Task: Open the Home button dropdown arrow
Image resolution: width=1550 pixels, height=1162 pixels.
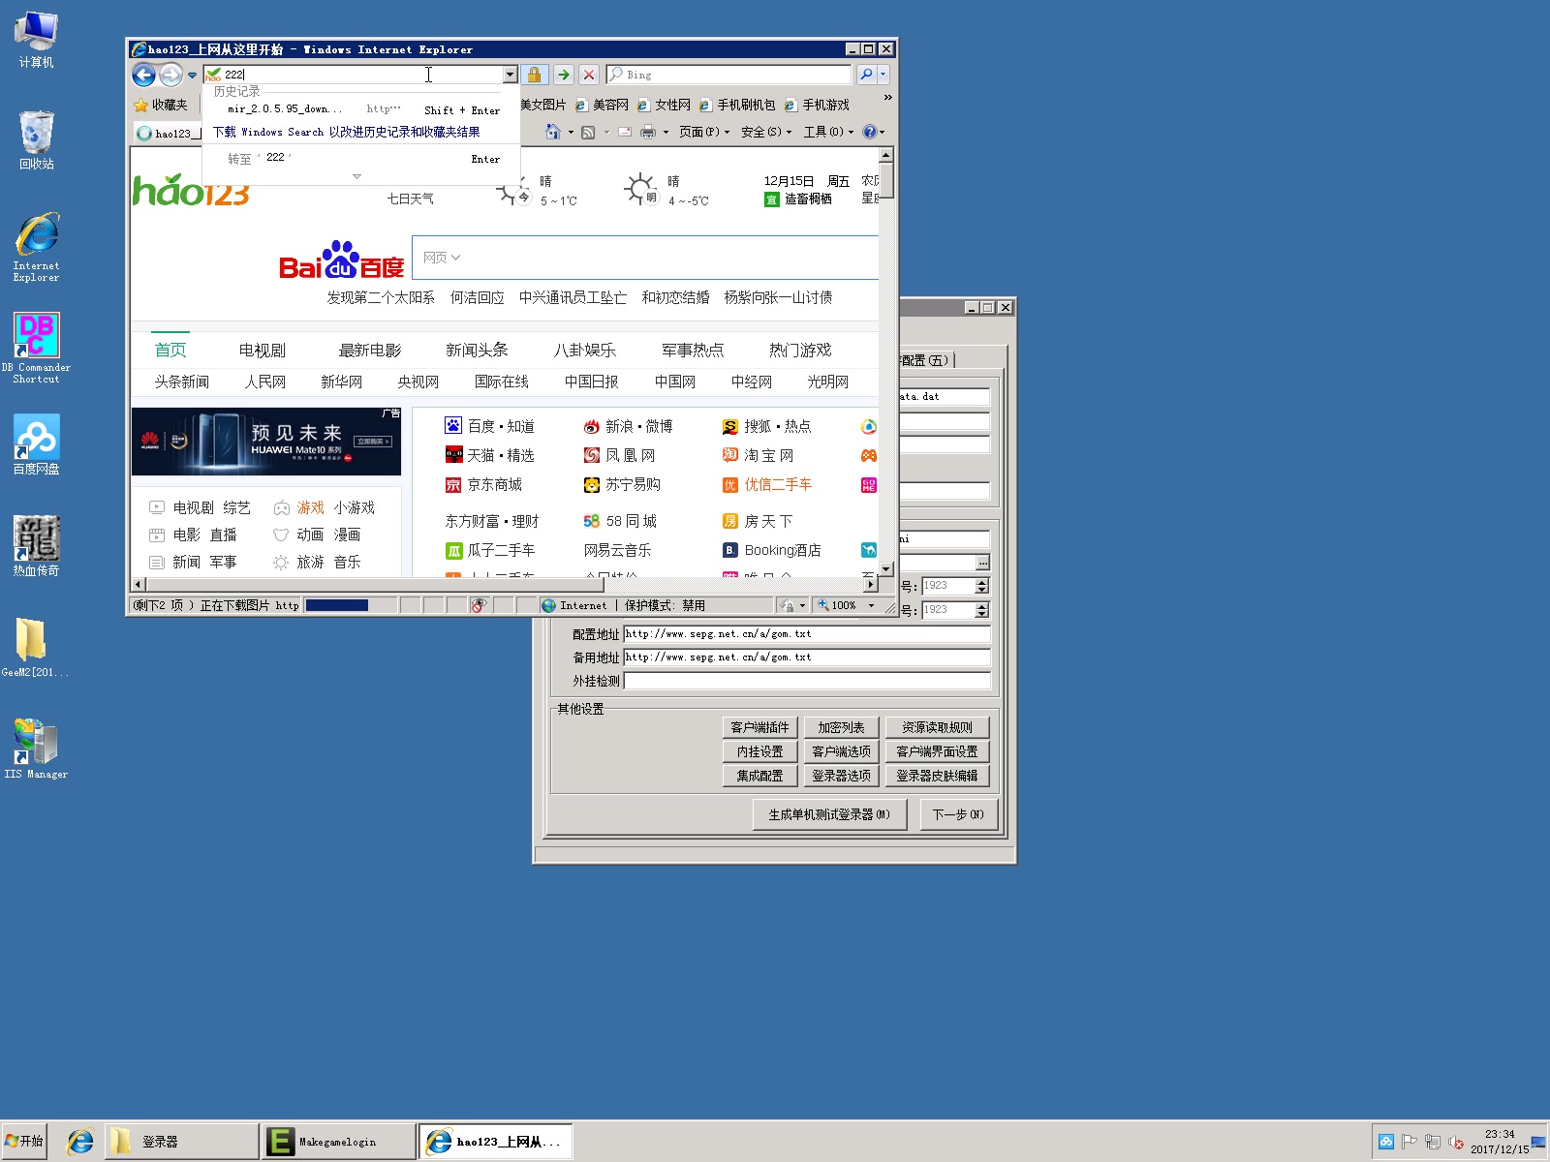Action: [571, 133]
